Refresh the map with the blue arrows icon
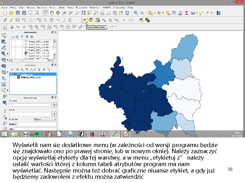The width and height of the screenshot is (245, 183). click(127, 13)
